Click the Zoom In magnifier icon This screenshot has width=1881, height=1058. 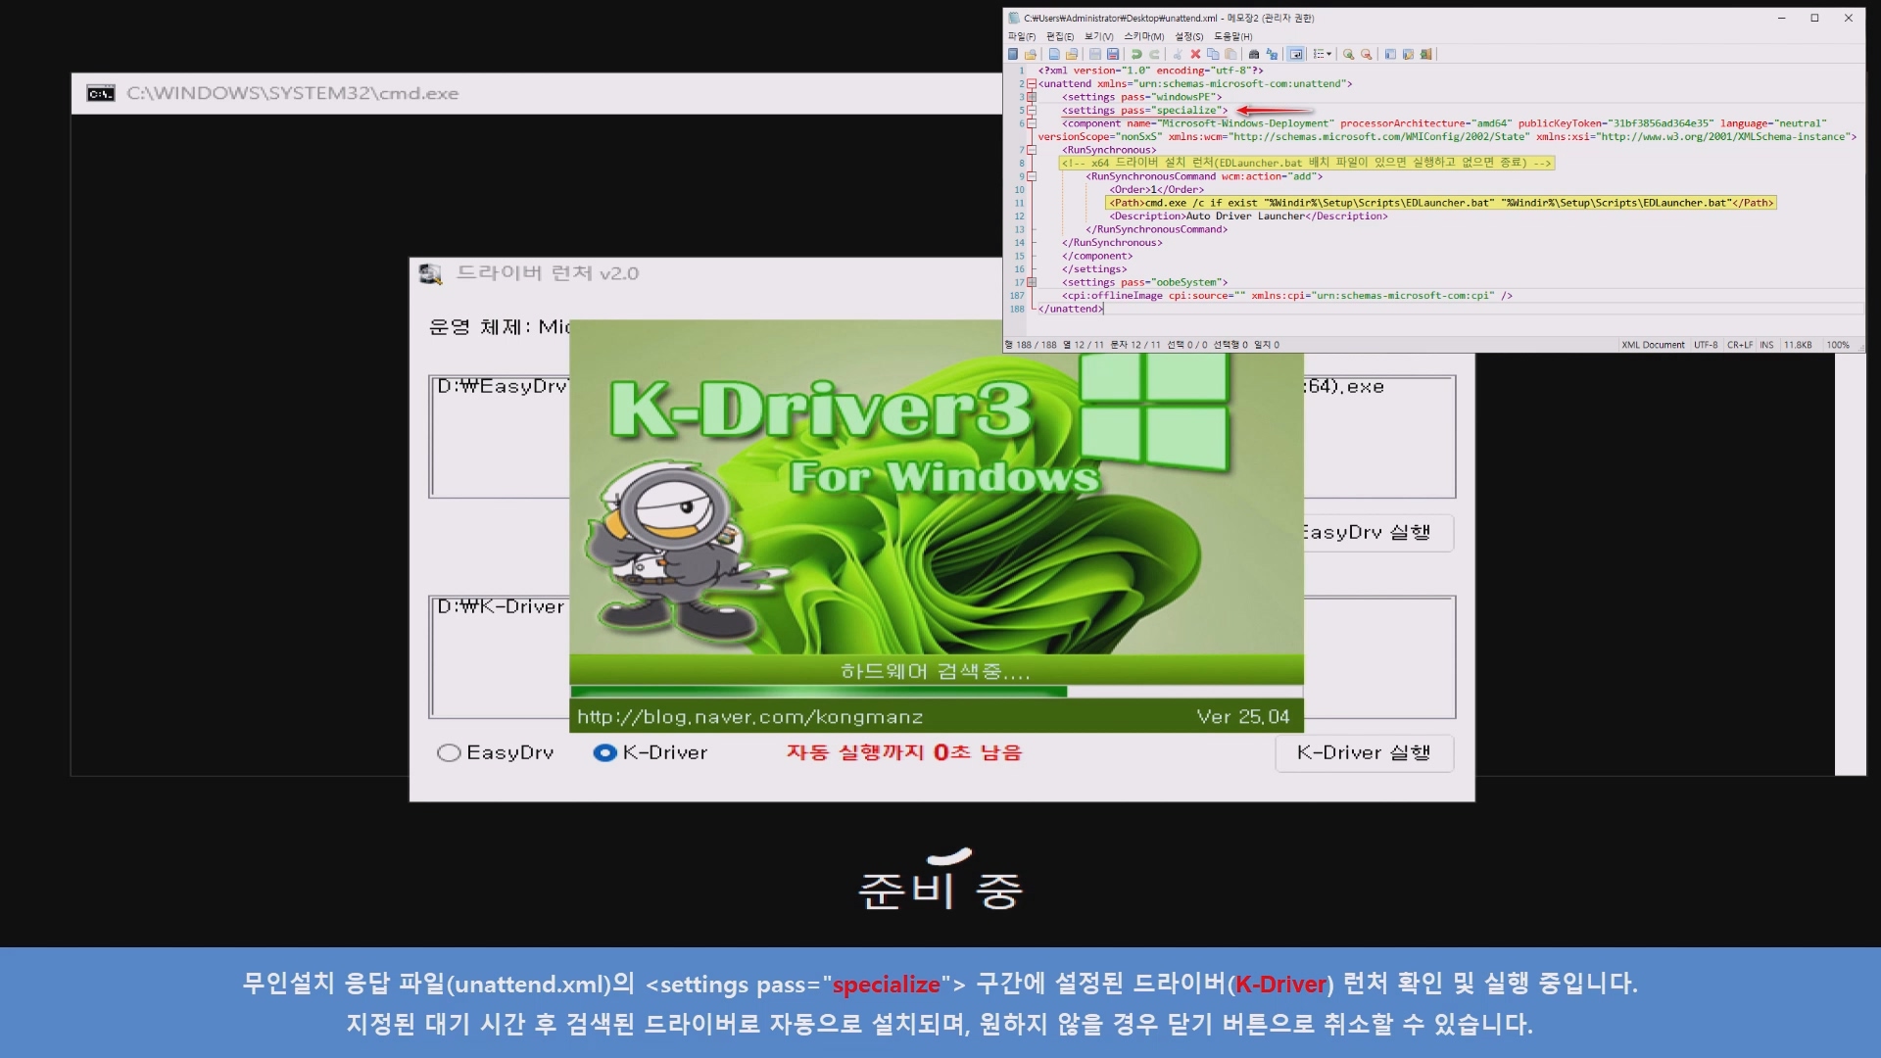click(x=1349, y=54)
